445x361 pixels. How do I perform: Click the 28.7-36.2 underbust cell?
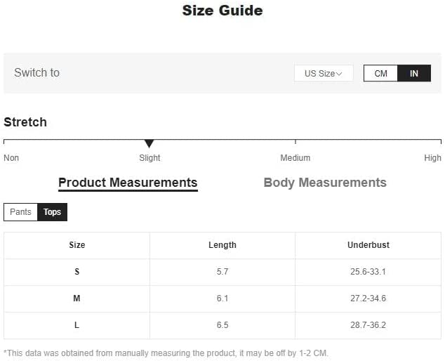click(x=368, y=325)
